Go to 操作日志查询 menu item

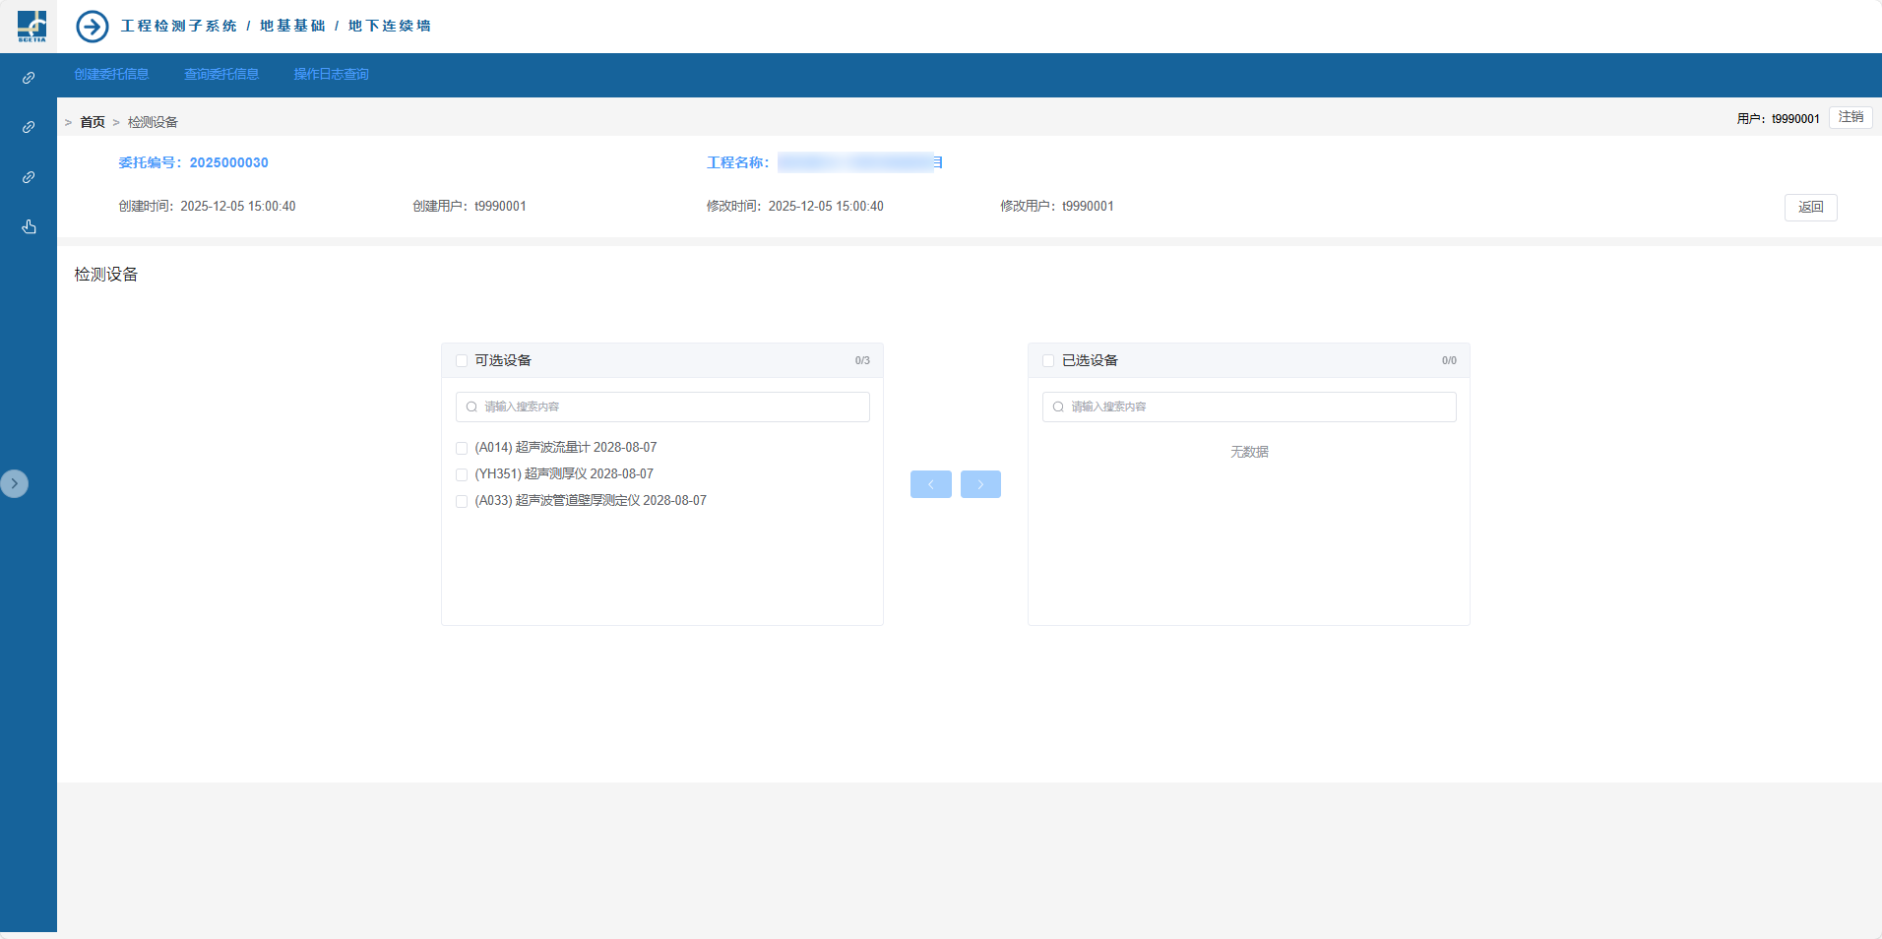click(331, 75)
